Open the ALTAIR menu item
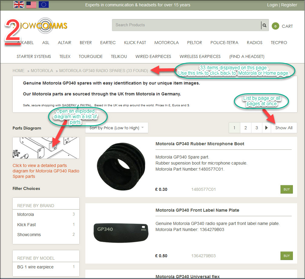Screen dimensions: 305x279 click(64, 43)
